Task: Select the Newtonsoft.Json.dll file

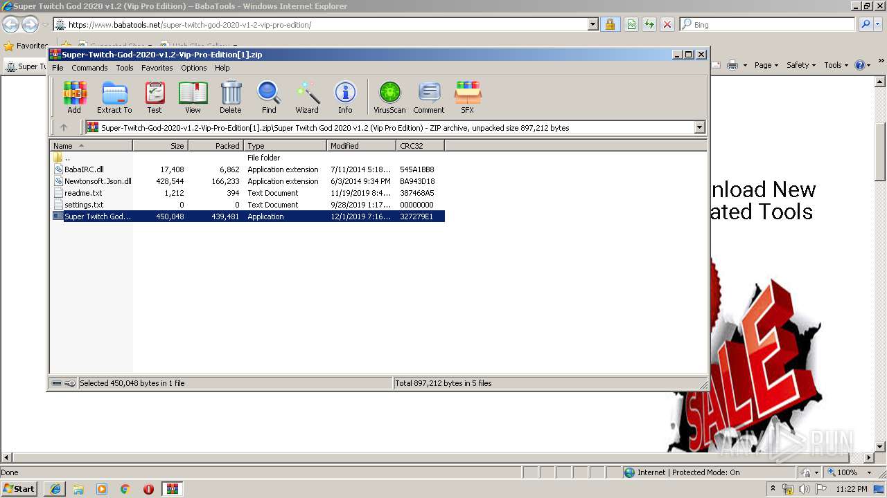Action: pos(247,181)
